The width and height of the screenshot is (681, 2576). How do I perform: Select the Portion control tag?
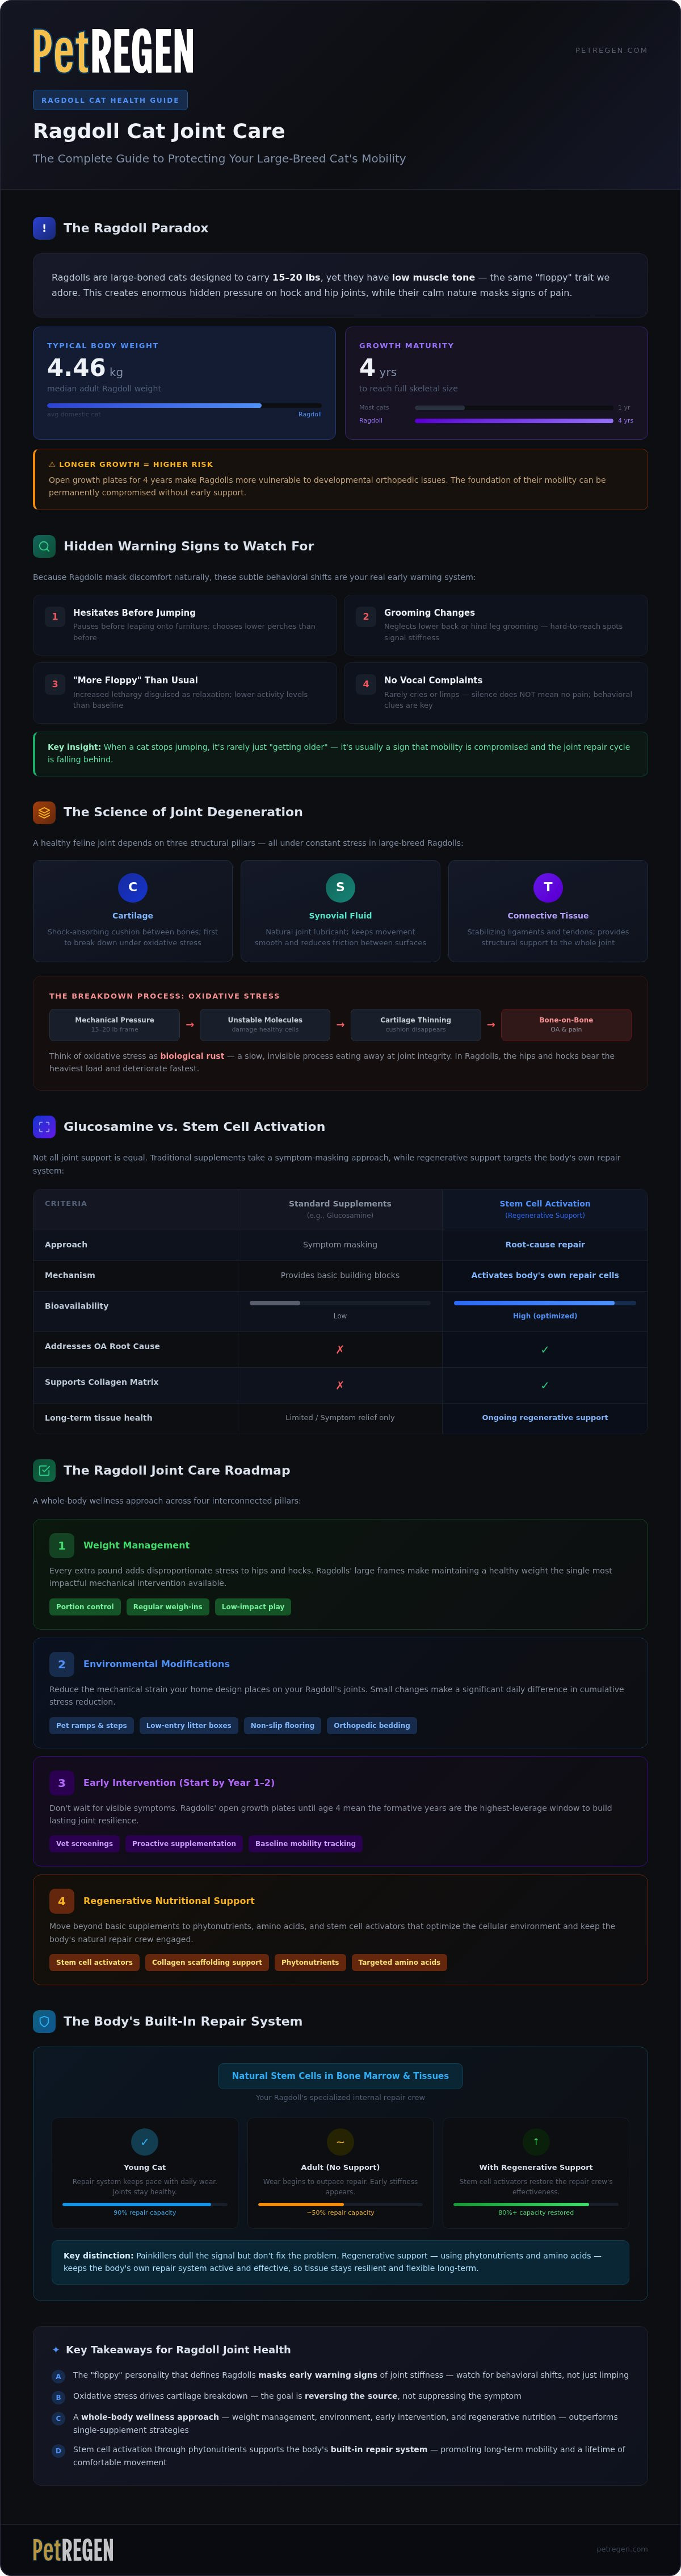tap(85, 1607)
